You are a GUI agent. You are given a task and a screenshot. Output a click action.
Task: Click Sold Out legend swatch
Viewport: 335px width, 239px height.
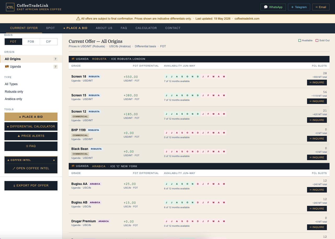click(x=317, y=40)
